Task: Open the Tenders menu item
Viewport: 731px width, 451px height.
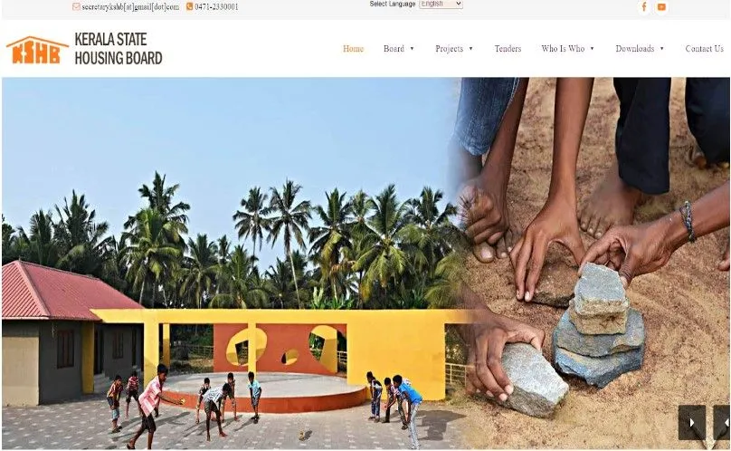Action: pos(508,49)
